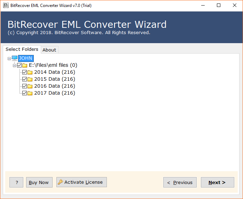
Task: Click the 2017 Data folder icon
Action: pyautogui.click(x=30, y=93)
